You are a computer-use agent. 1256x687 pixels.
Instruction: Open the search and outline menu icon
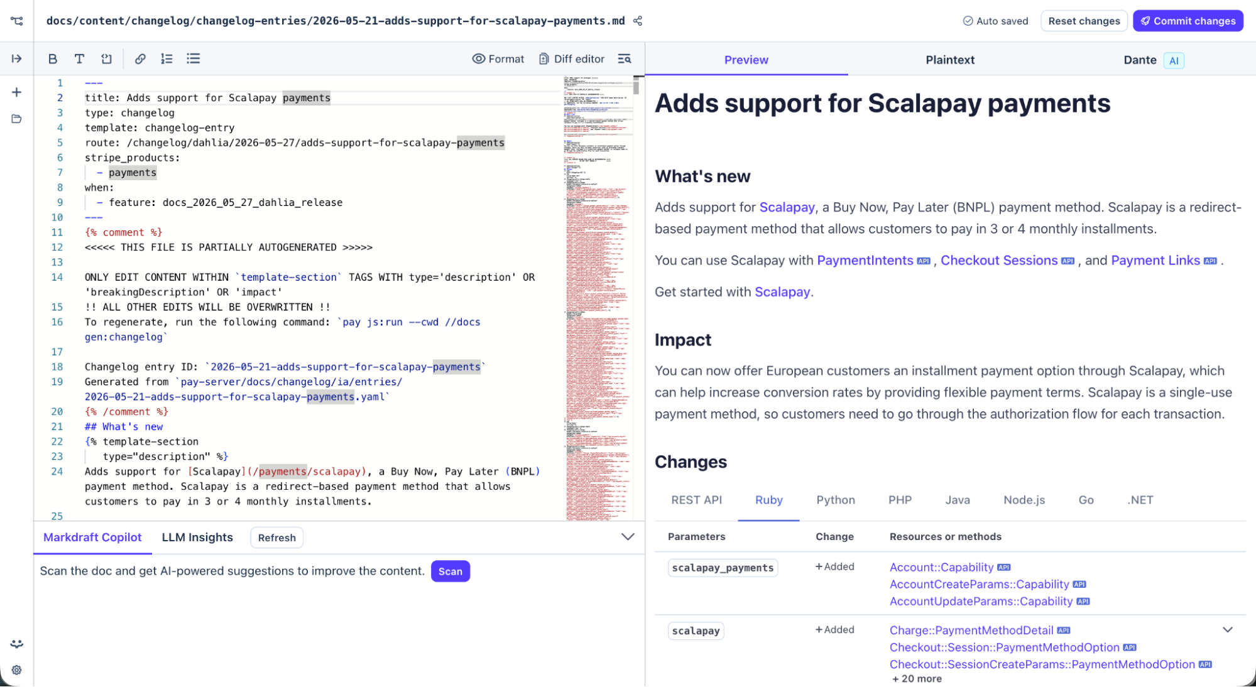(x=625, y=59)
